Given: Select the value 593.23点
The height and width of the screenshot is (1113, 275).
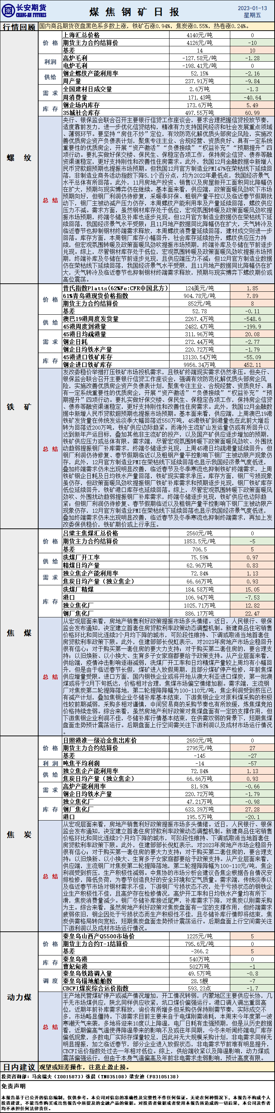Looking at the screenshot, I should pos(199,988).
